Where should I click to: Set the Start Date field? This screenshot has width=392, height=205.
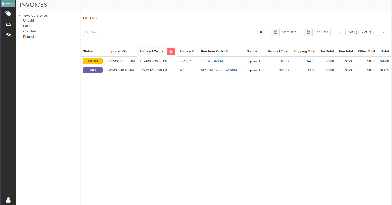point(289,32)
